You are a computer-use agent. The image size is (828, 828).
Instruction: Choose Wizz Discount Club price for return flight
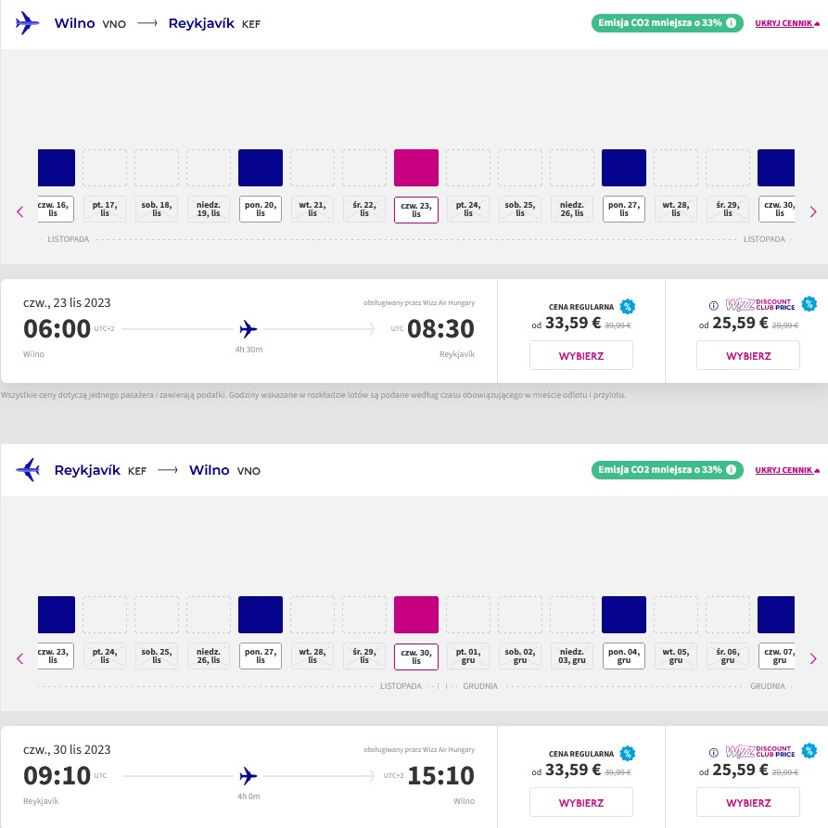748,802
